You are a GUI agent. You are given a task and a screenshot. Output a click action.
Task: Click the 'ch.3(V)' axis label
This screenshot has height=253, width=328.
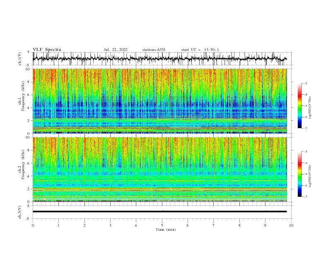pos(20,212)
